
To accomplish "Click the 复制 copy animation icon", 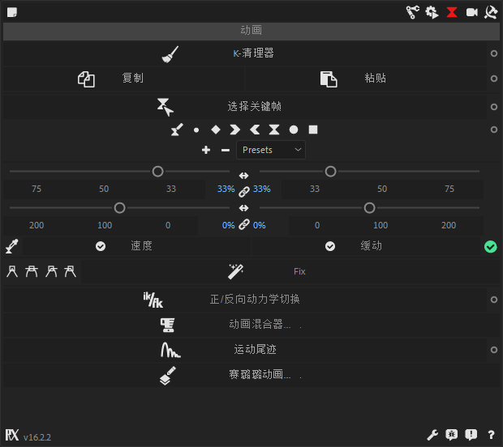I will [86, 79].
